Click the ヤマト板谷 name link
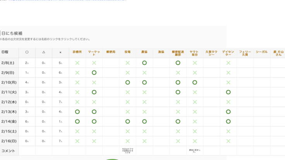Image resolution: width=285 pixels, height=160 pixels. click(x=194, y=53)
